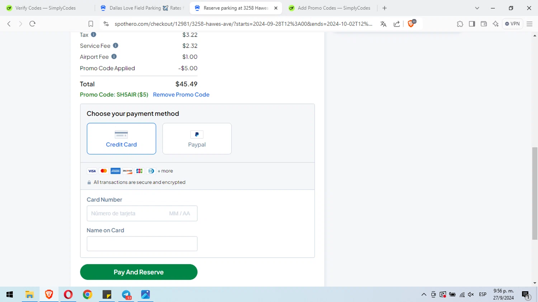Show hidden system tray icons

[x=424, y=294]
